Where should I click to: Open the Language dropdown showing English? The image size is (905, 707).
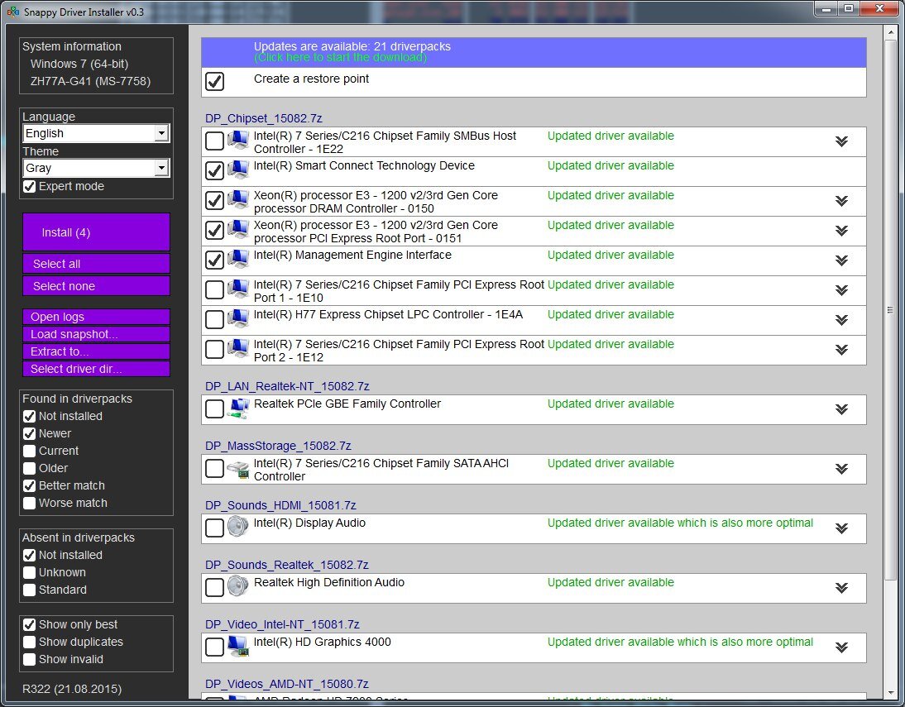tap(97, 133)
